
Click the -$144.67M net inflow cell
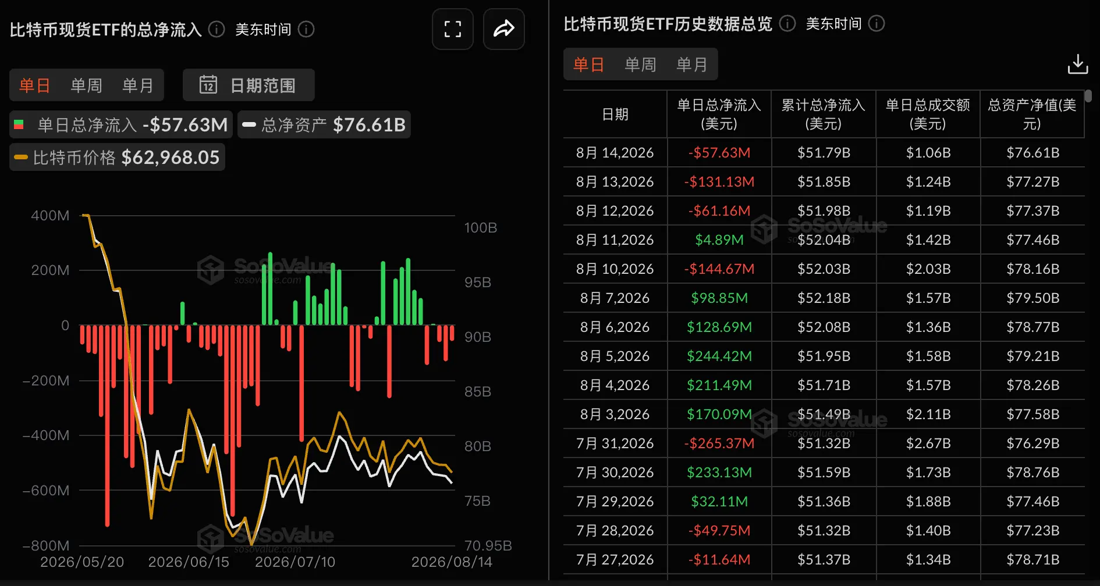coord(719,269)
